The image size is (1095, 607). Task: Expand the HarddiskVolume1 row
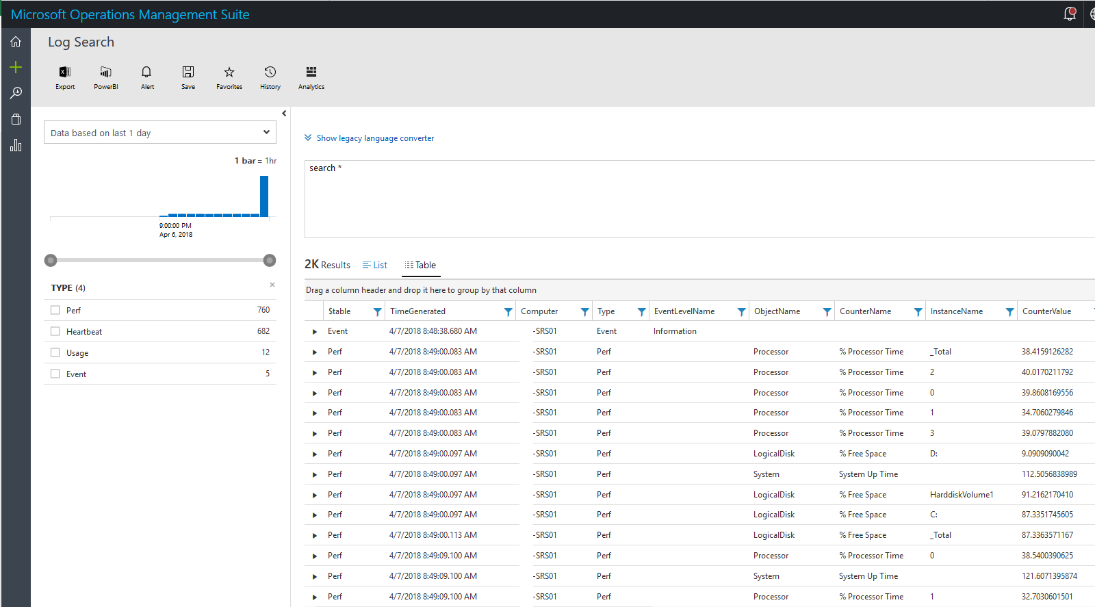coord(315,495)
